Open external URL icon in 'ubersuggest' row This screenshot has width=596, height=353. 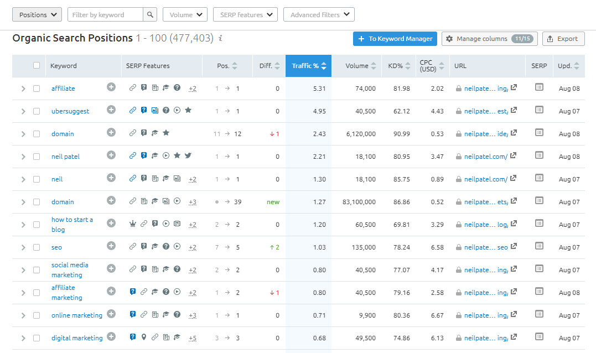coord(514,110)
